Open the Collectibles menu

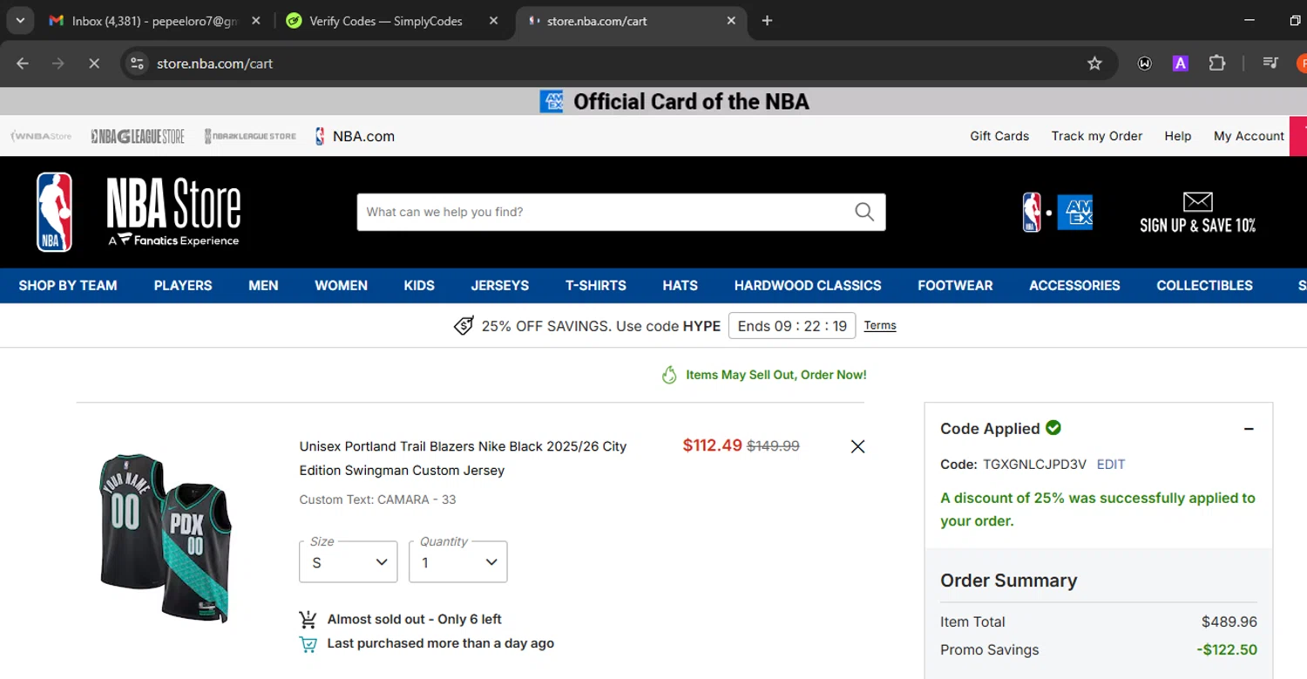point(1204,285)
